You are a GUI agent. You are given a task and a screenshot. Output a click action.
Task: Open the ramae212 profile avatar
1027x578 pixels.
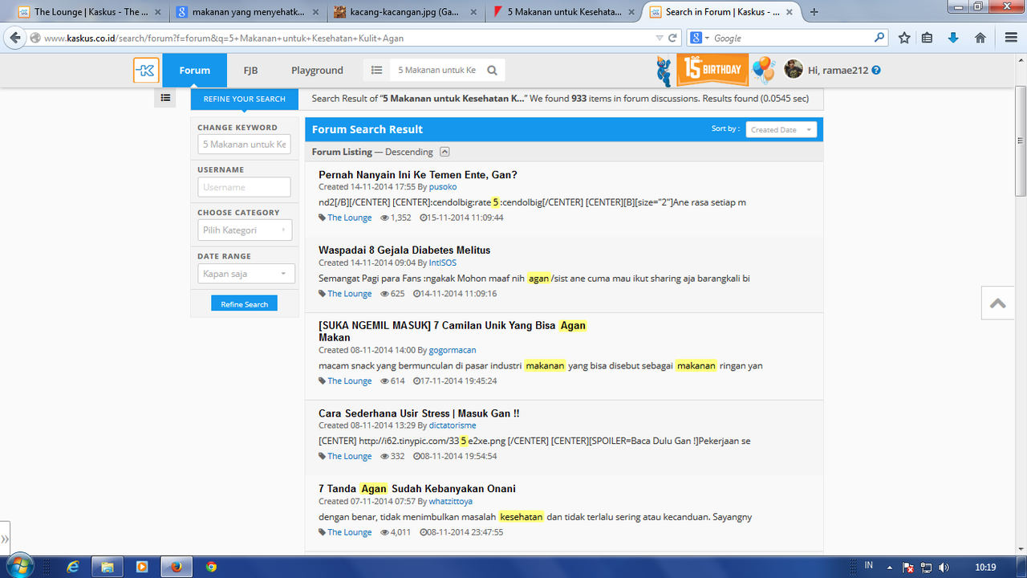click(794, 69)
